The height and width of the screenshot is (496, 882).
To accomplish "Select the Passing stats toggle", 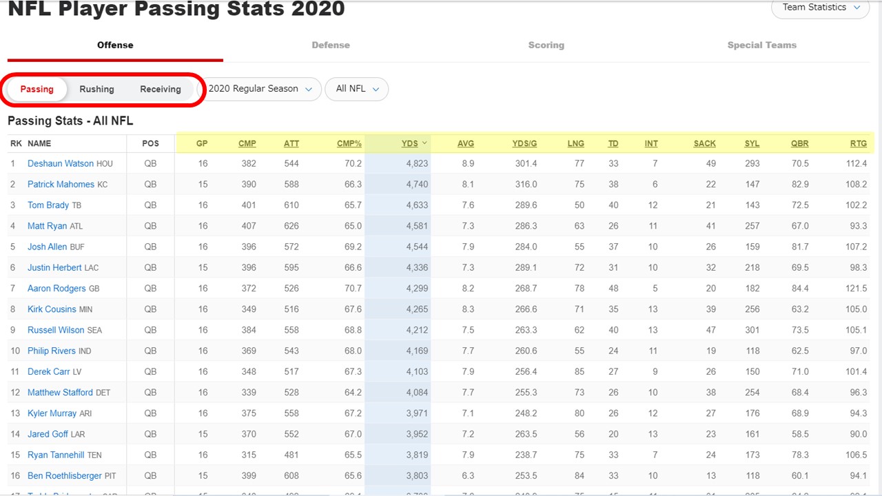I will 37,90.
